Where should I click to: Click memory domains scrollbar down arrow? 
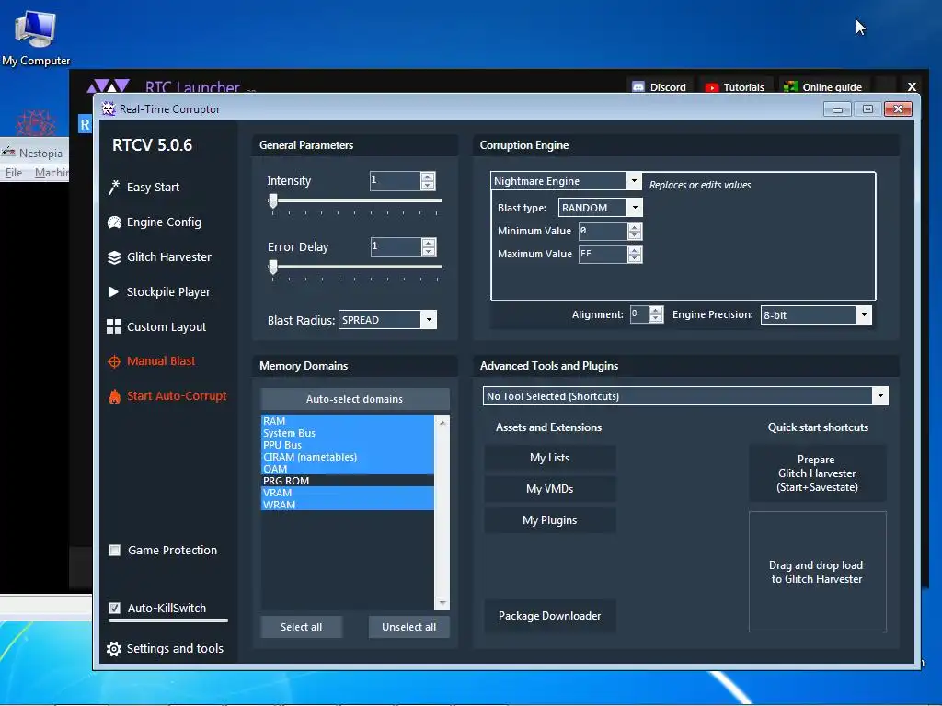coord(442,603)
